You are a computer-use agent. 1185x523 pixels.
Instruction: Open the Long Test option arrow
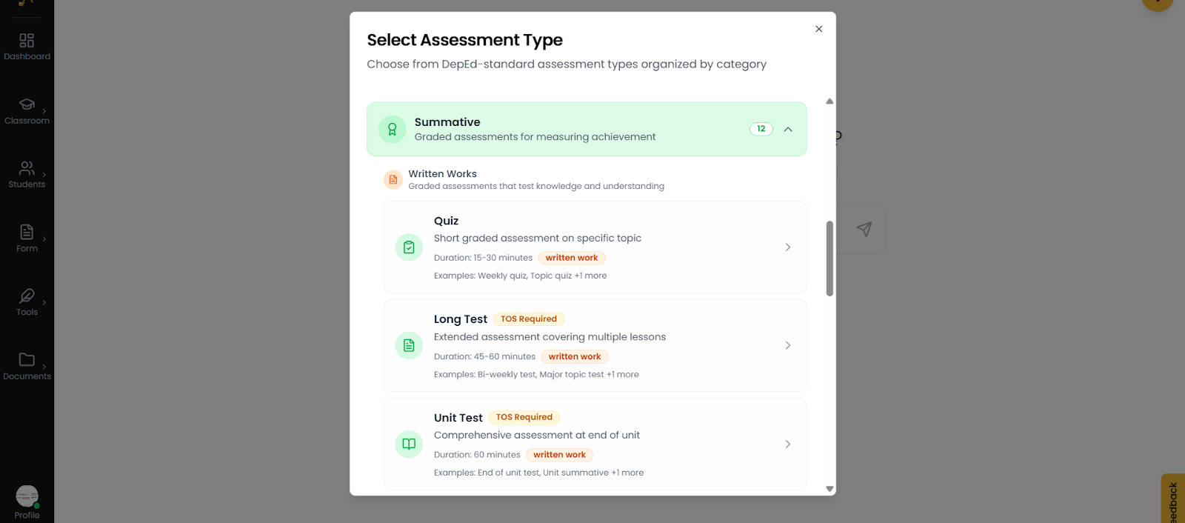point(788,345)
